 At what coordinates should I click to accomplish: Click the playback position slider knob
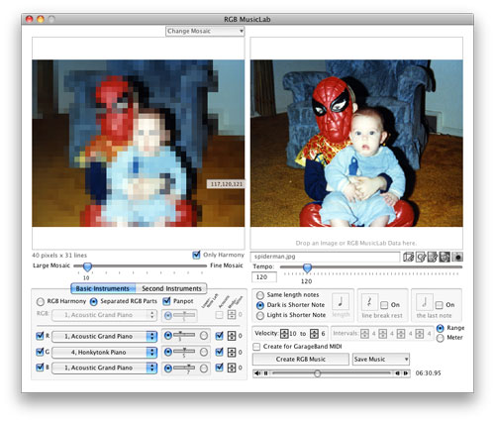pos(317,373)
